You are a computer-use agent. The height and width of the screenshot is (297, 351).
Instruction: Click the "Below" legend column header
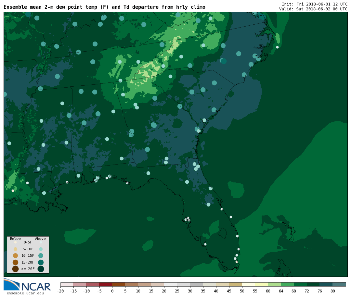click(15, 239)
